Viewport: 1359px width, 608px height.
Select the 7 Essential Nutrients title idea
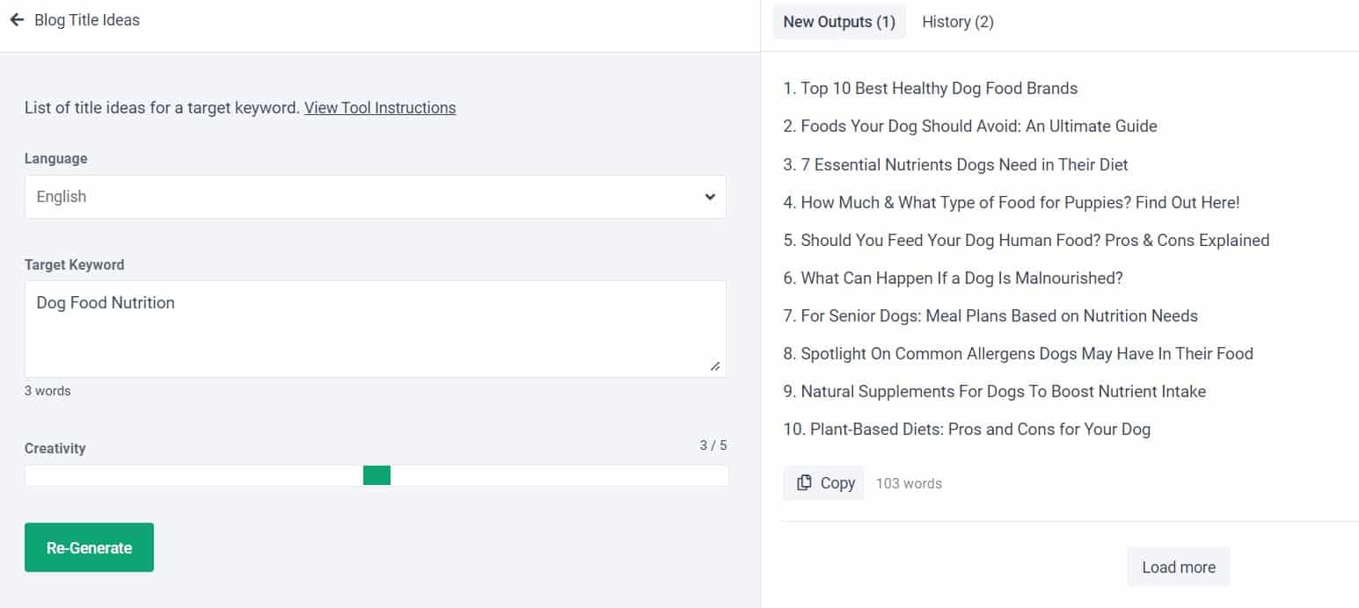(956, 164)
